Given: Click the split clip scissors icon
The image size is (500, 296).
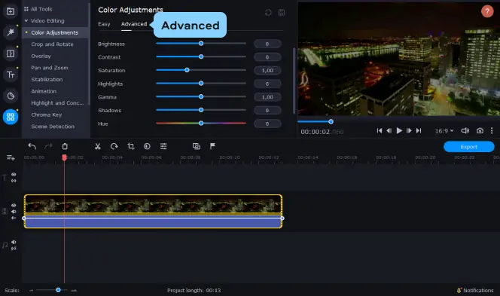Looking at the screenshot, I should [x=98, y=146].
